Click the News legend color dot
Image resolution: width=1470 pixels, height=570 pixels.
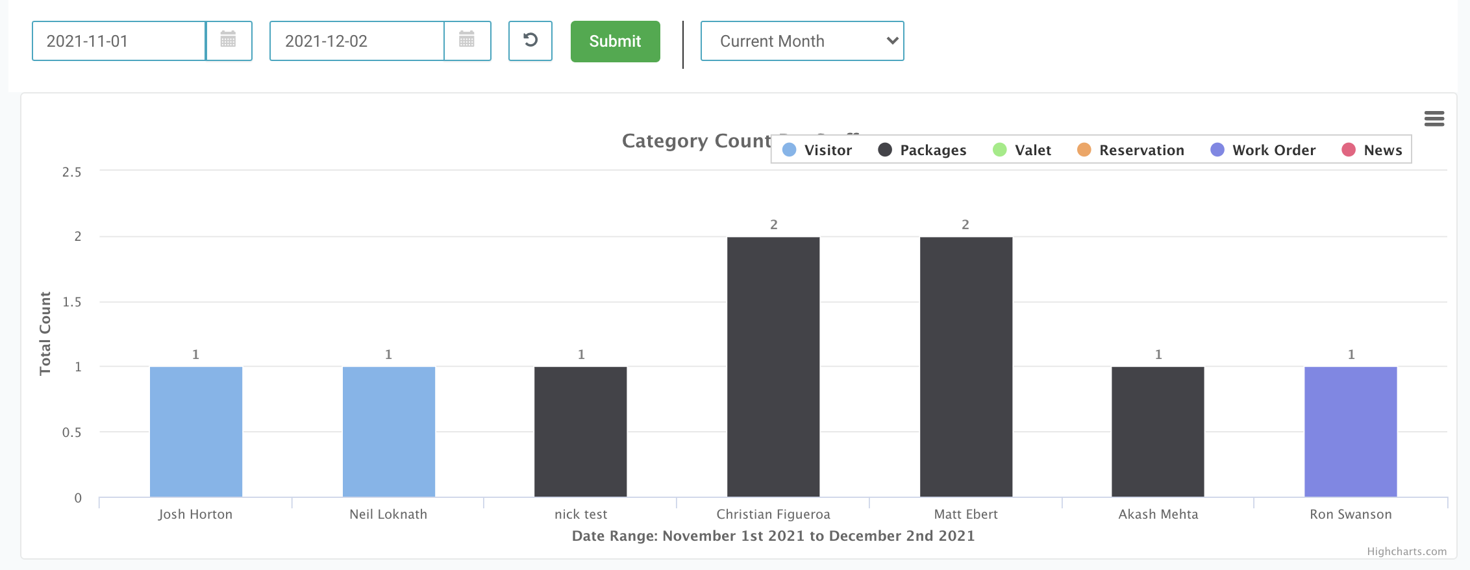1349,150
